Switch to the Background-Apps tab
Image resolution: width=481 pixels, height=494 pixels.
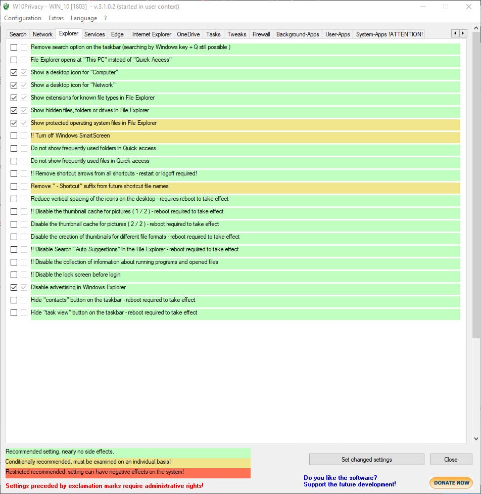(298, 34)
